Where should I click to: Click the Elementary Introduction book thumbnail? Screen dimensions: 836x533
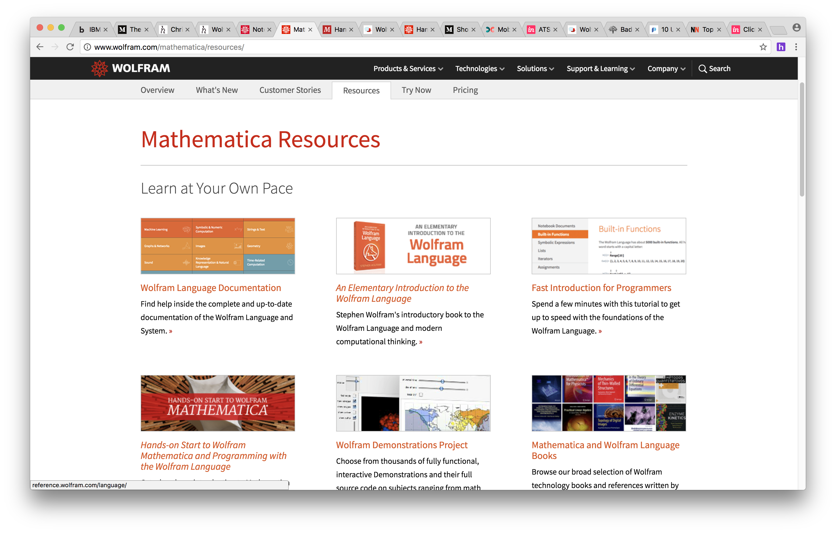click(x=413, y=246)
